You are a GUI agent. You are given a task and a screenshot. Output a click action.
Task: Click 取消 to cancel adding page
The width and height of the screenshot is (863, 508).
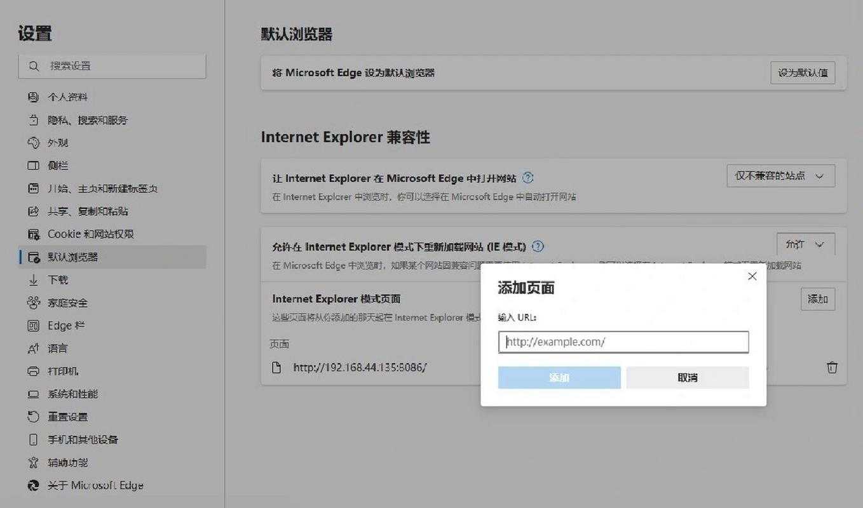coord(688,378)
